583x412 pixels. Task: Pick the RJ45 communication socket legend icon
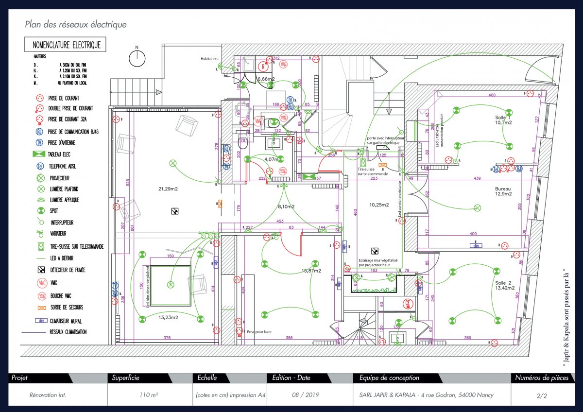click(39, 131)
